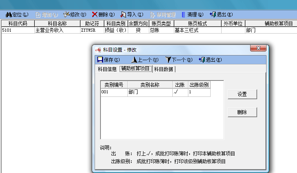The image size is (297, 173).
Task: Click 退出 exit icon in dialog toolbar
Action: pyautogui.click(x=202, y=60)
